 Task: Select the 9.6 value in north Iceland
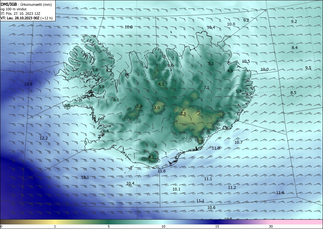tap(170, 66)
